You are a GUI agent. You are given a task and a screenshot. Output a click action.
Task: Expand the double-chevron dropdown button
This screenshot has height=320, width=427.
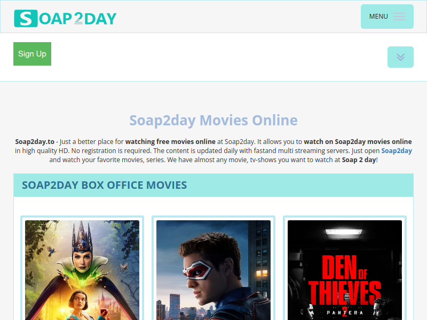coord(400,57)
